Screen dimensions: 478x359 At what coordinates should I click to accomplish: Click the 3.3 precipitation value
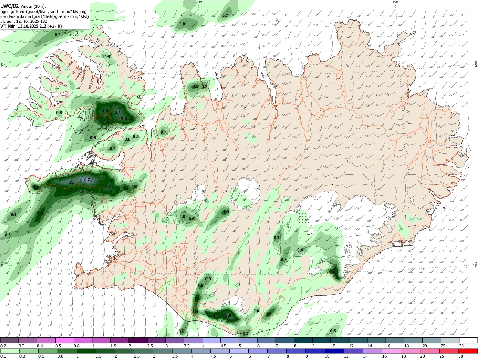coord(72,182)
